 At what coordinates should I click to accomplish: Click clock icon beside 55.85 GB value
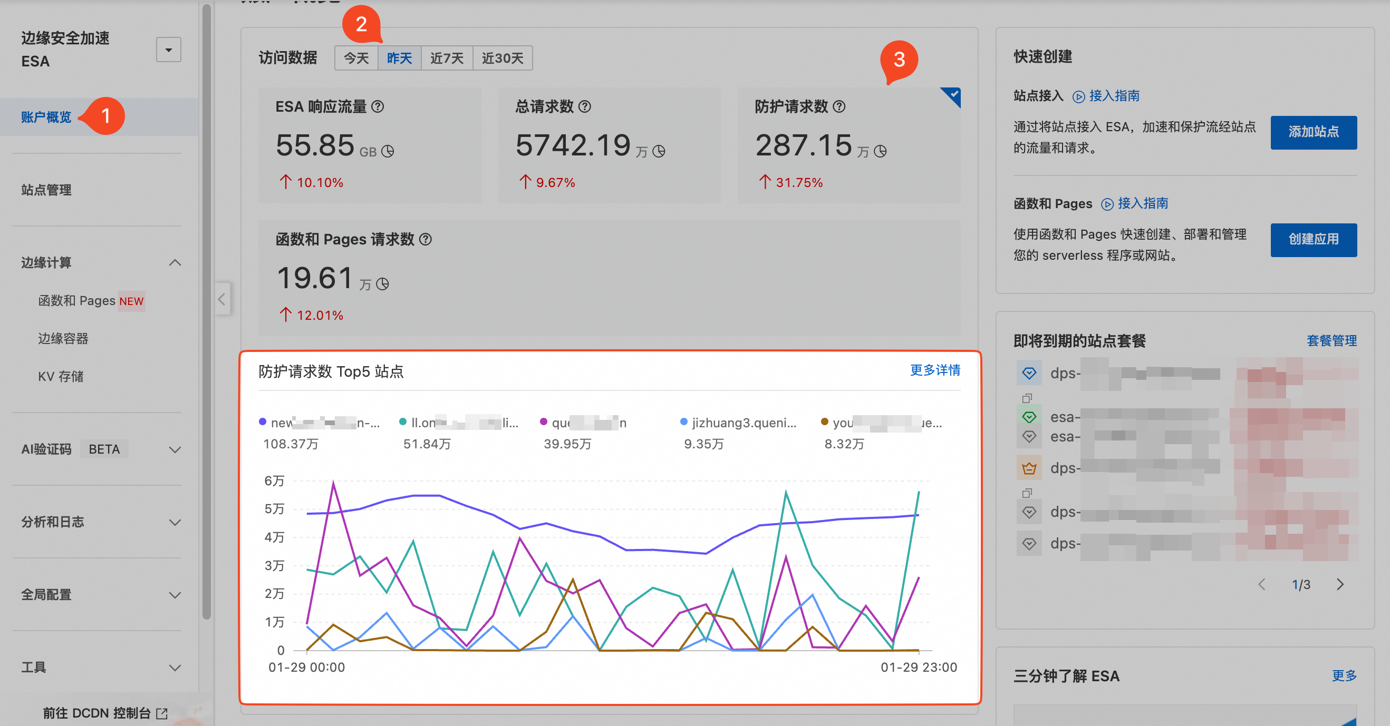click(388, 151)
